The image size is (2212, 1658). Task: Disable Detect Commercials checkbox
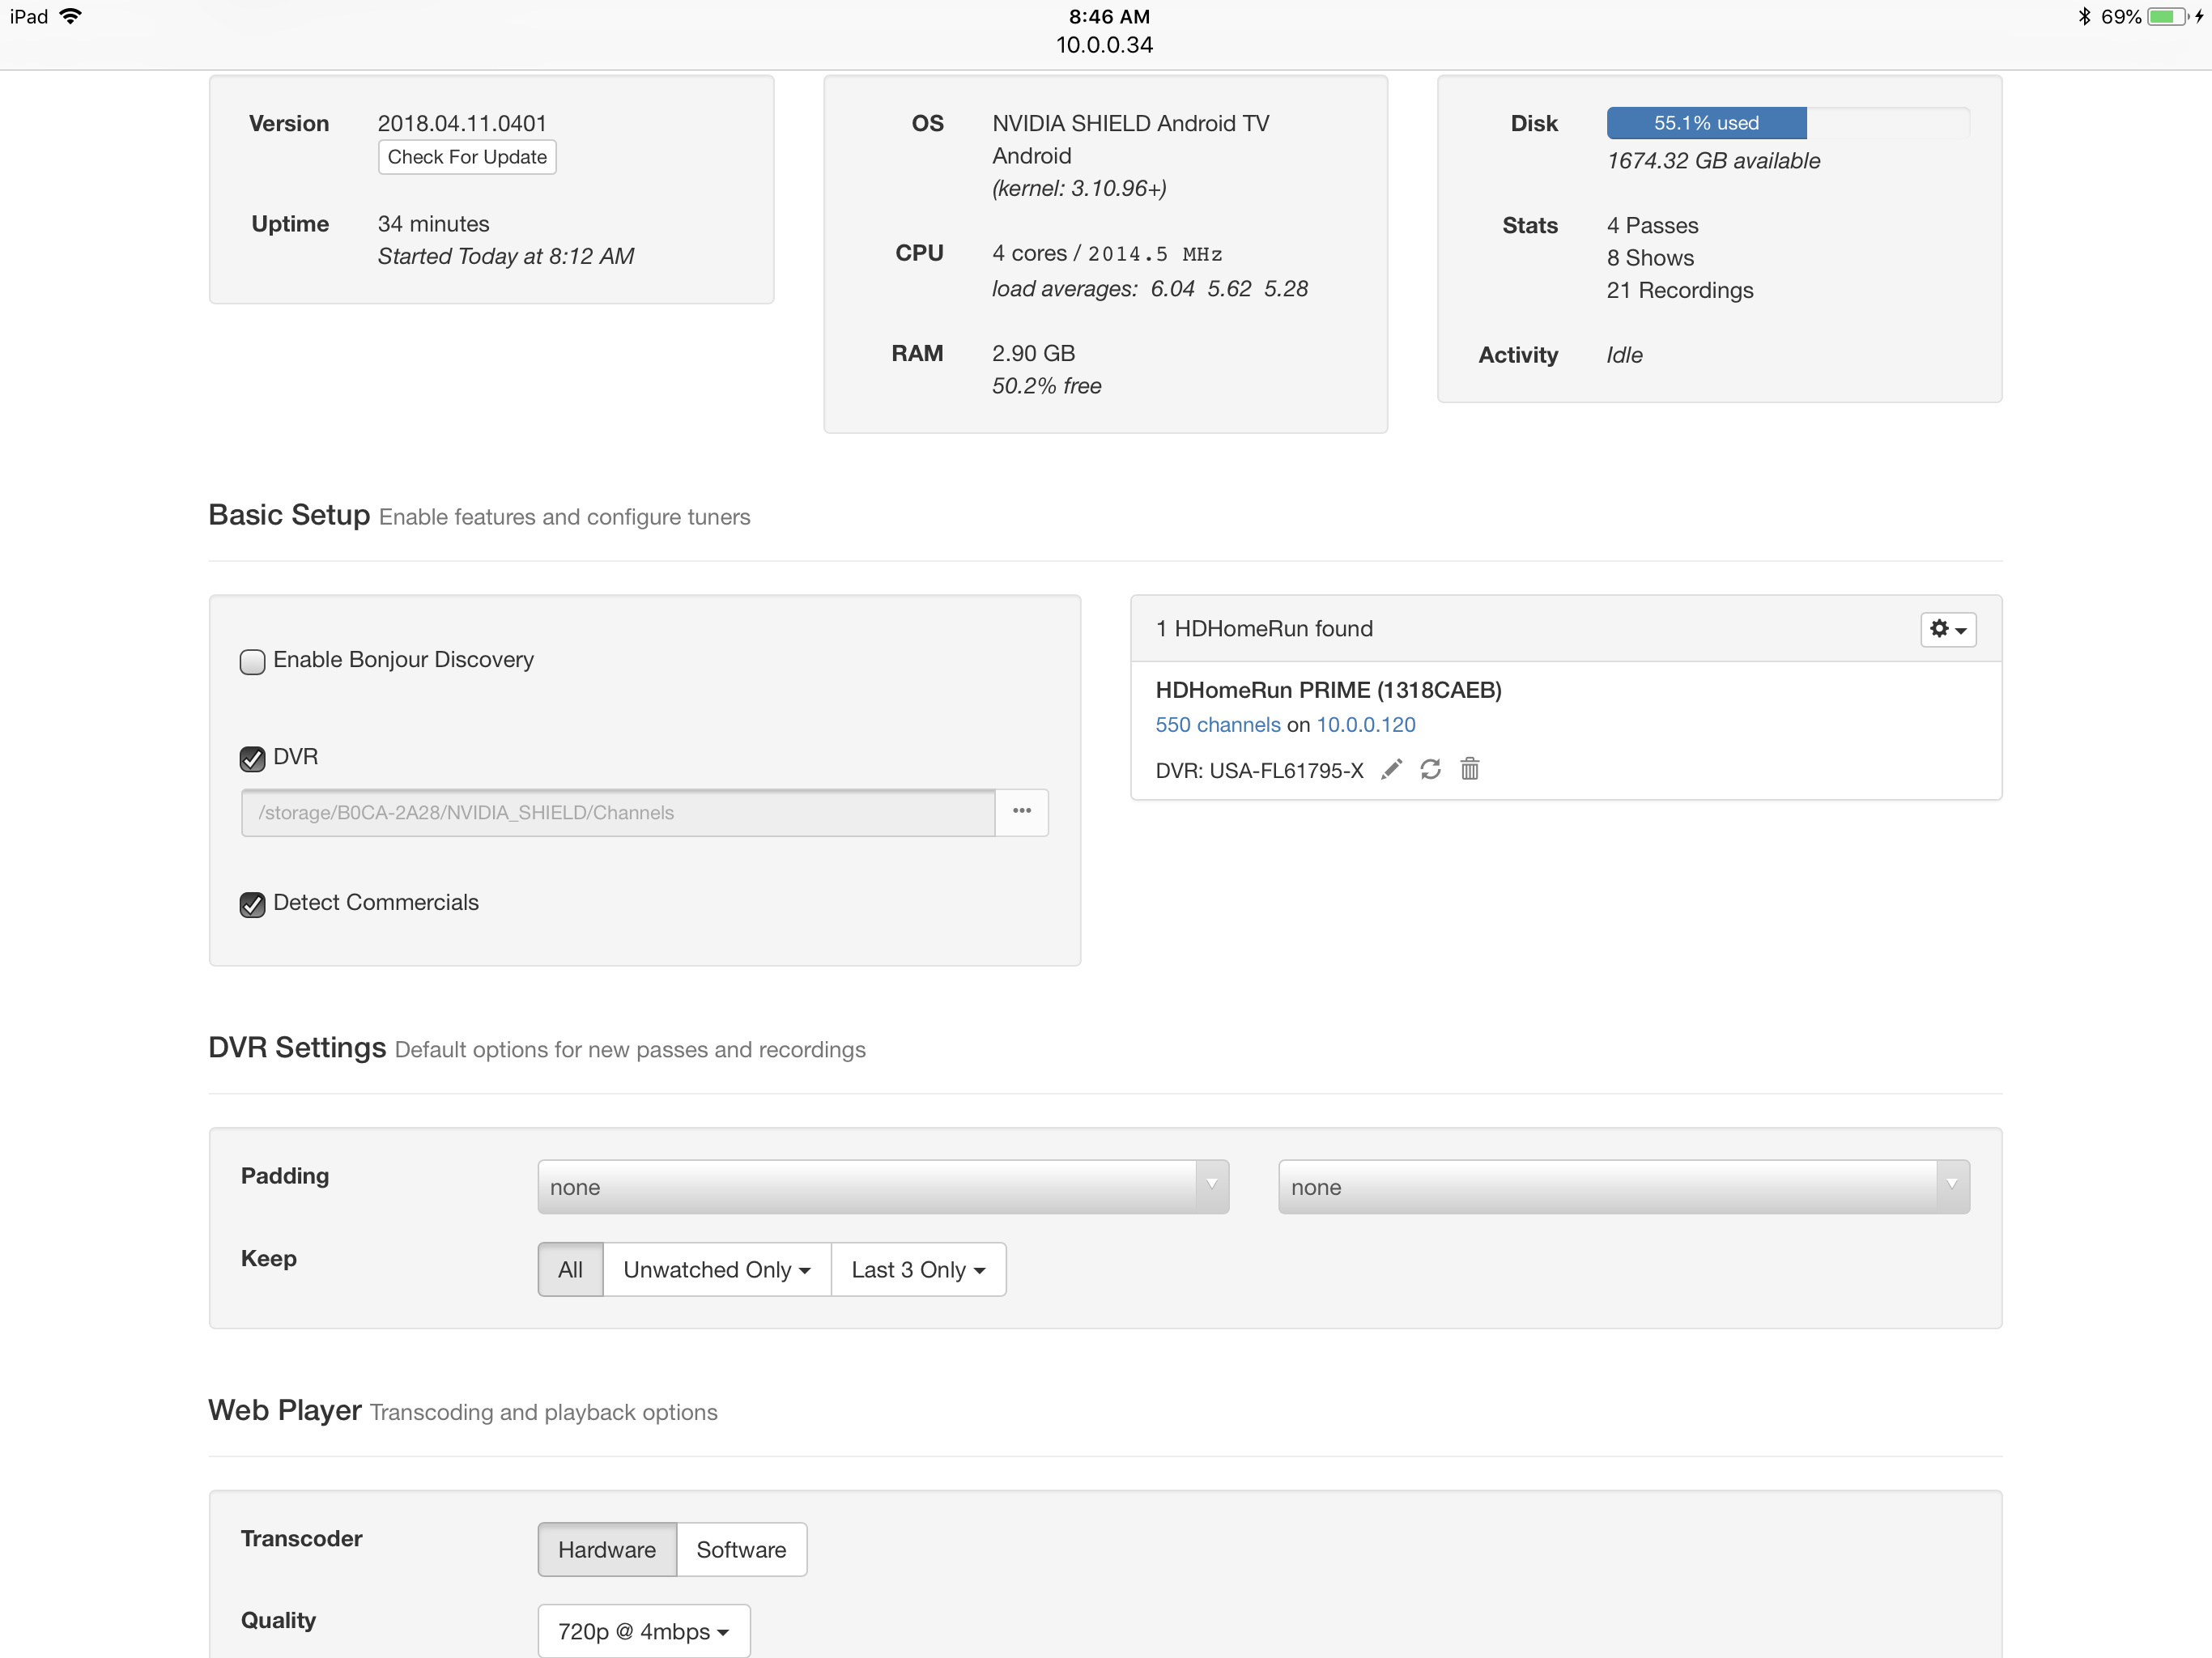(x=252, y=904)
